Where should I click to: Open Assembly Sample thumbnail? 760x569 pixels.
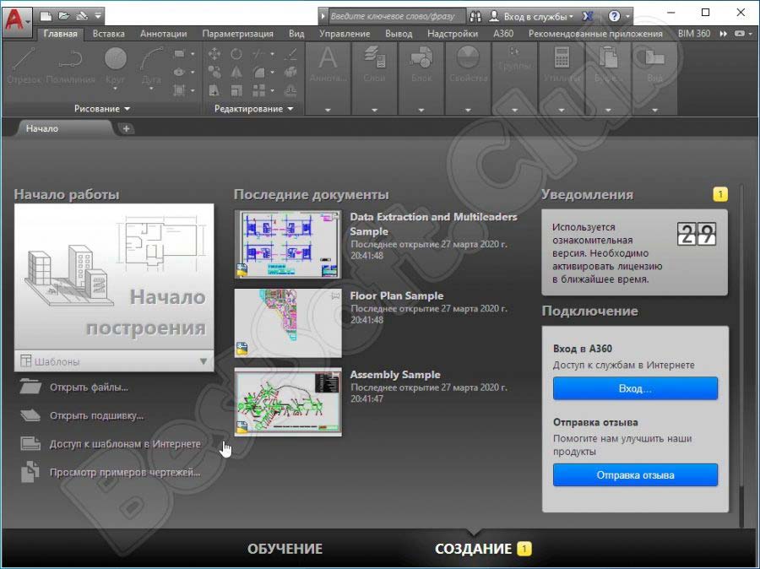coord(288,402)
